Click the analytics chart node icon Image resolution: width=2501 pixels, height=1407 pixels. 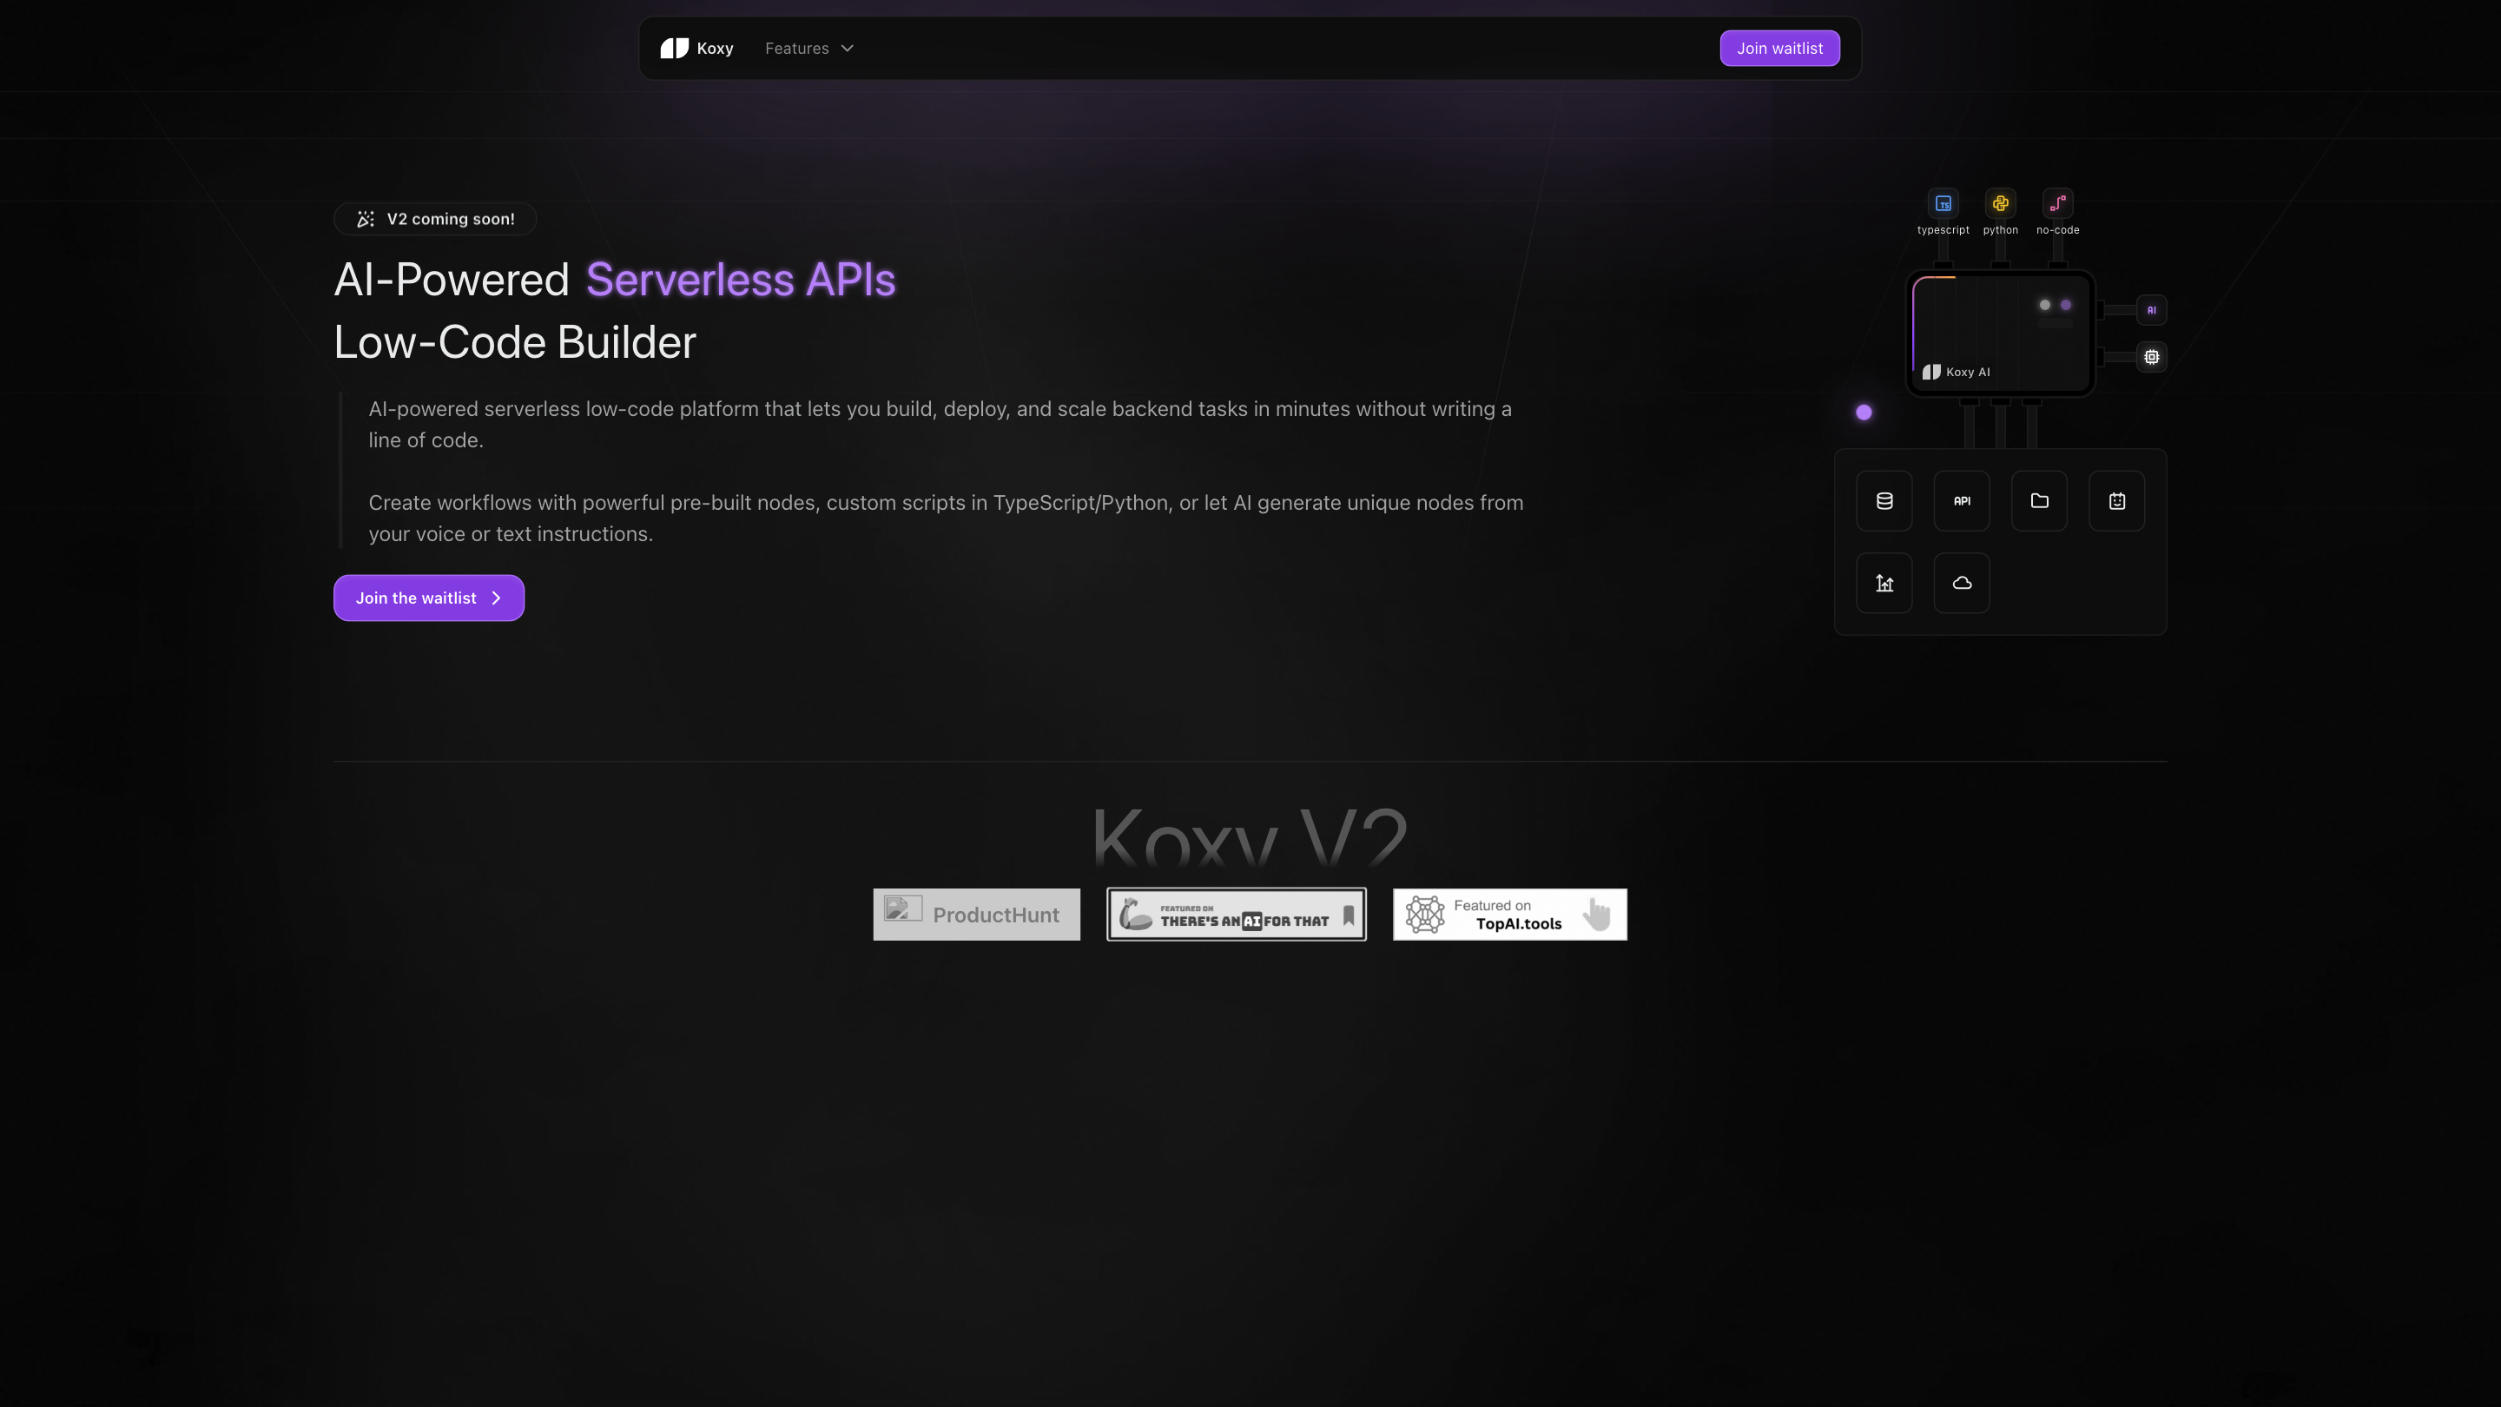point(1884,583)
